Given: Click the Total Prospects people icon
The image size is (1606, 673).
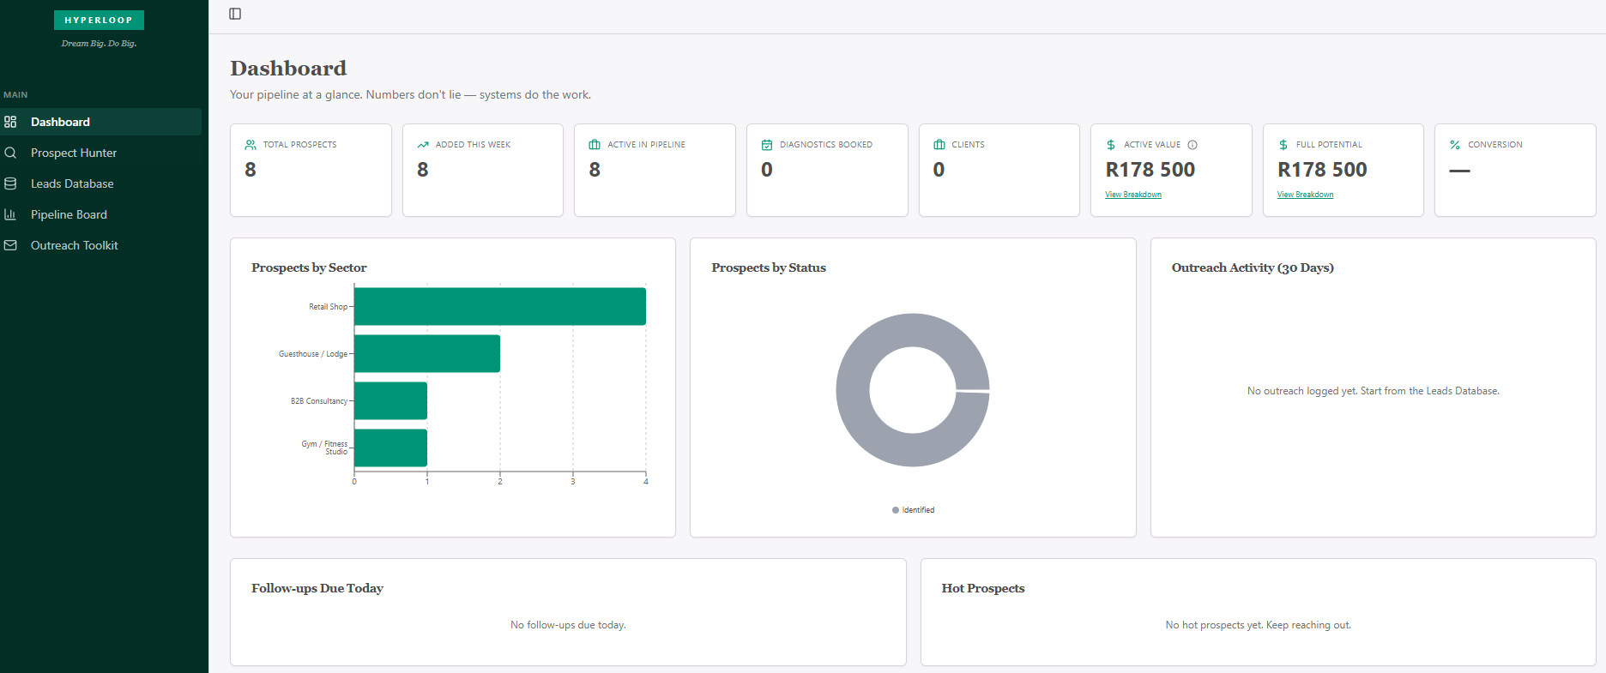Looking at the screenshot, I should coord(251,145).
